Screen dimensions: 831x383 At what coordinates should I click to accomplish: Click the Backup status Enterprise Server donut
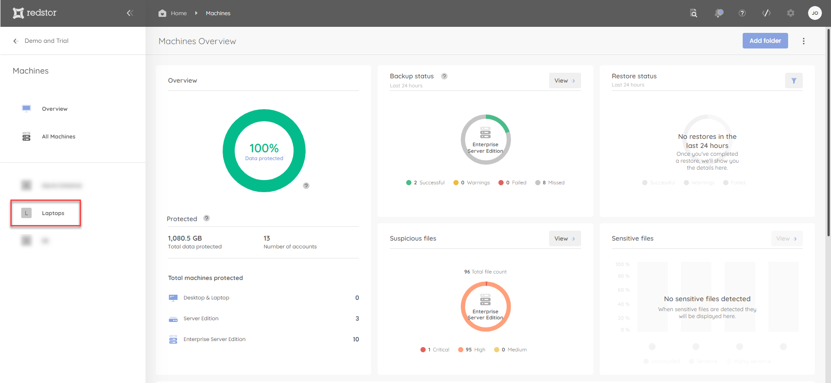click(x=485, y=139)
